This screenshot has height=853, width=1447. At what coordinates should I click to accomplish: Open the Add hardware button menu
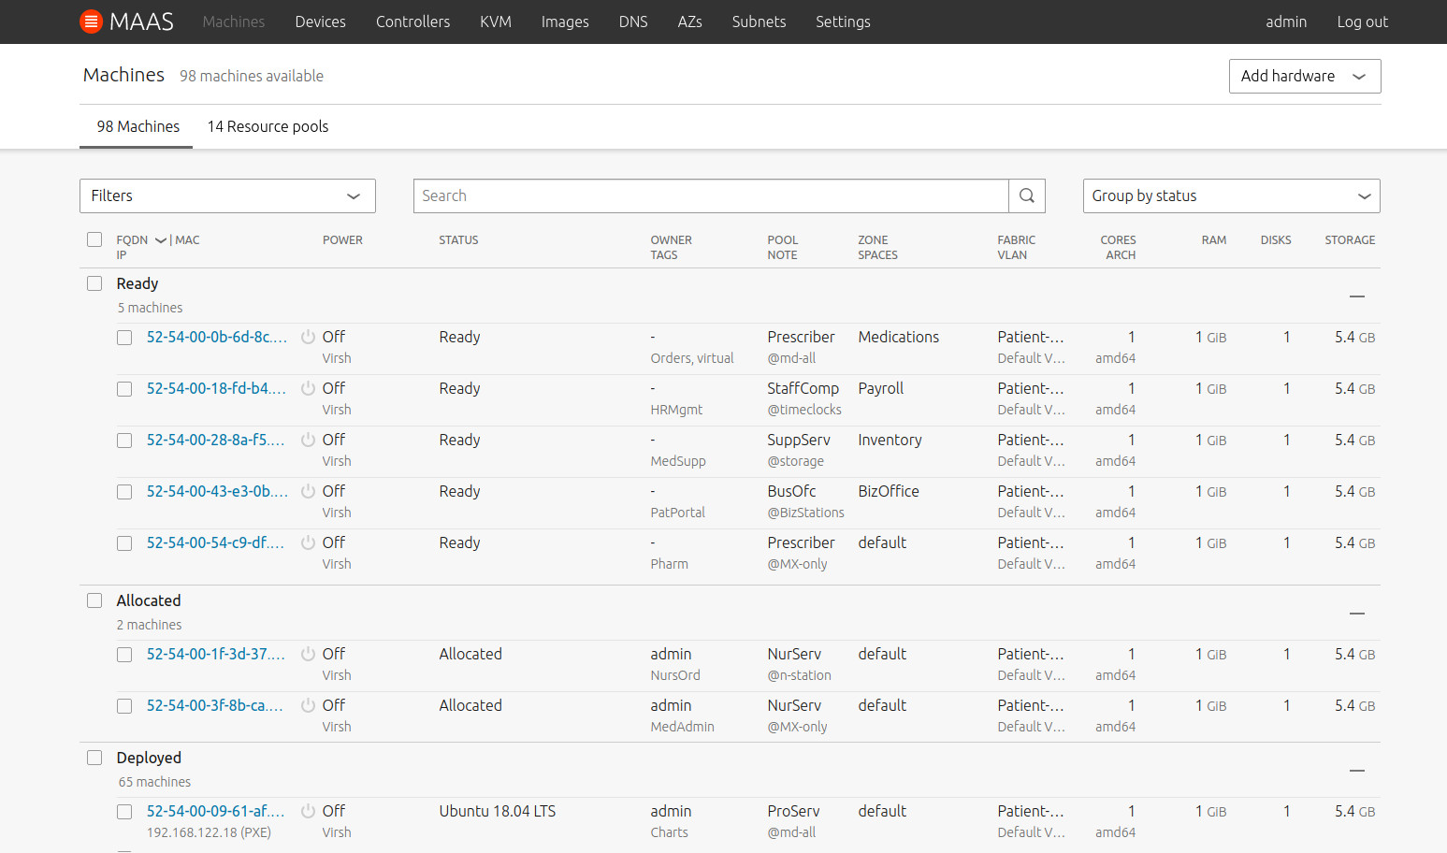tap(1304, 76)
